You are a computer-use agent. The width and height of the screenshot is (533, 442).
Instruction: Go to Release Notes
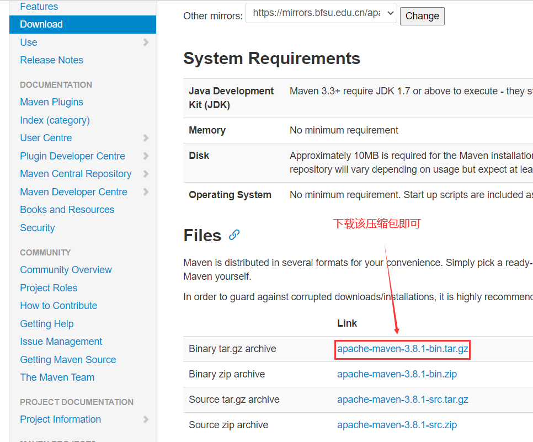[x=52, y=60]
